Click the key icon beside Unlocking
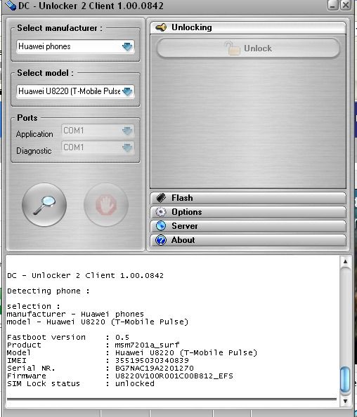This screenshot has width=357, height=417. (x=161, y=27)
